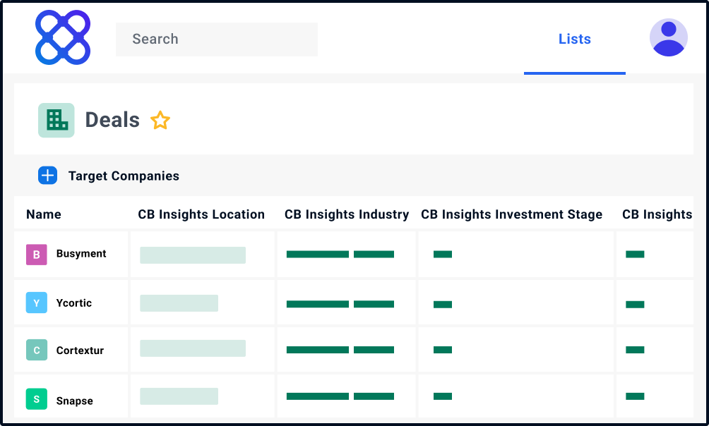Image resolution: width=709 pixels, height=426 pixels.
Task: Select Cortextur's industry cell
Action: point(346,350)
